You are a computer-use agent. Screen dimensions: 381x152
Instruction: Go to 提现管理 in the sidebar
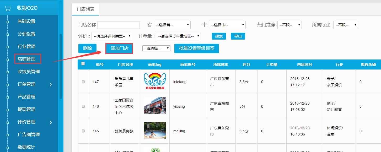[x=26, y=110]
